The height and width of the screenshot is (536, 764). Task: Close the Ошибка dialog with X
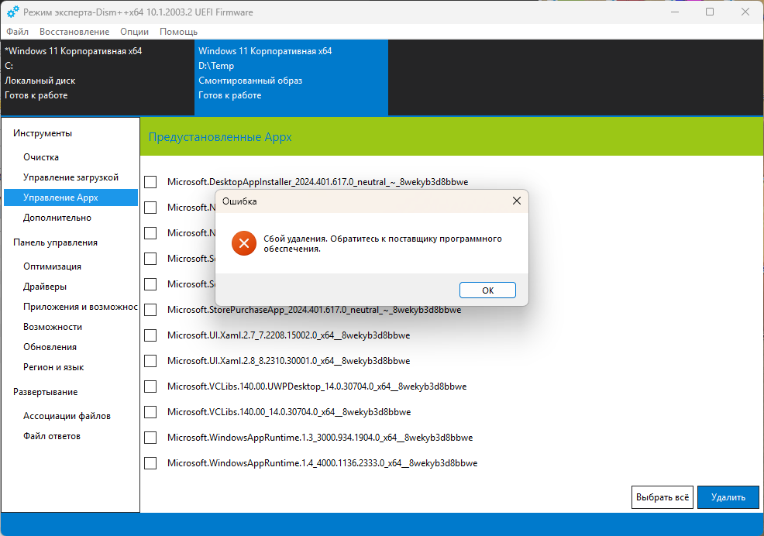point(517,201)
